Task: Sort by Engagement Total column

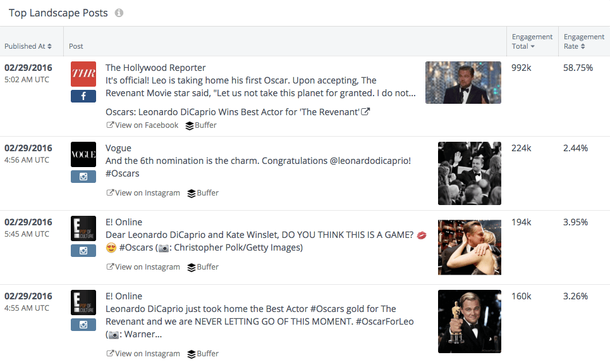Action: click(532, 41)
